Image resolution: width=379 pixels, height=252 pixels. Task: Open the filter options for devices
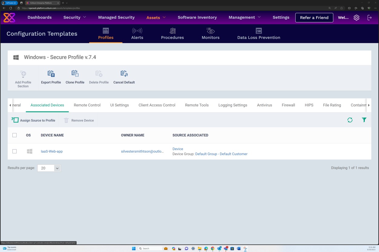point(364,120)
